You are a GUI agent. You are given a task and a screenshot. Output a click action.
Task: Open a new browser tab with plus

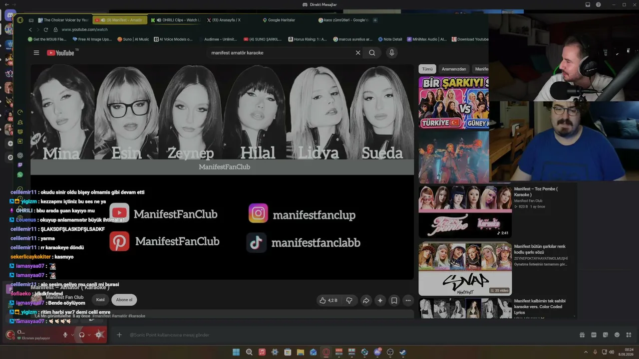point(375,20)
